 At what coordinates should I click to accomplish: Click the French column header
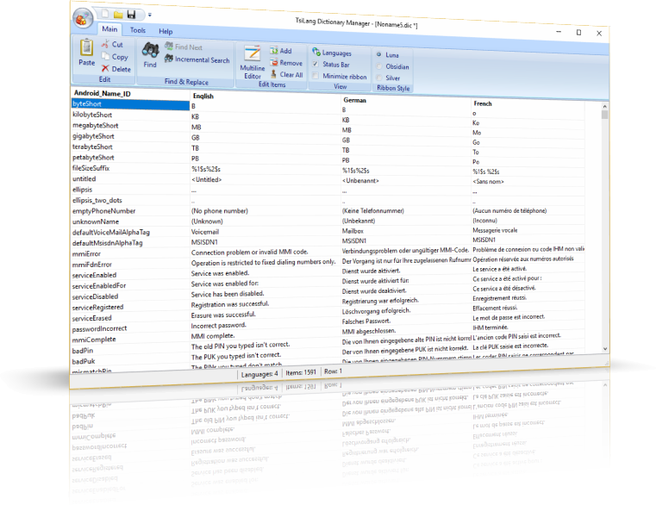pyautogui.click(x=528, y=103)
